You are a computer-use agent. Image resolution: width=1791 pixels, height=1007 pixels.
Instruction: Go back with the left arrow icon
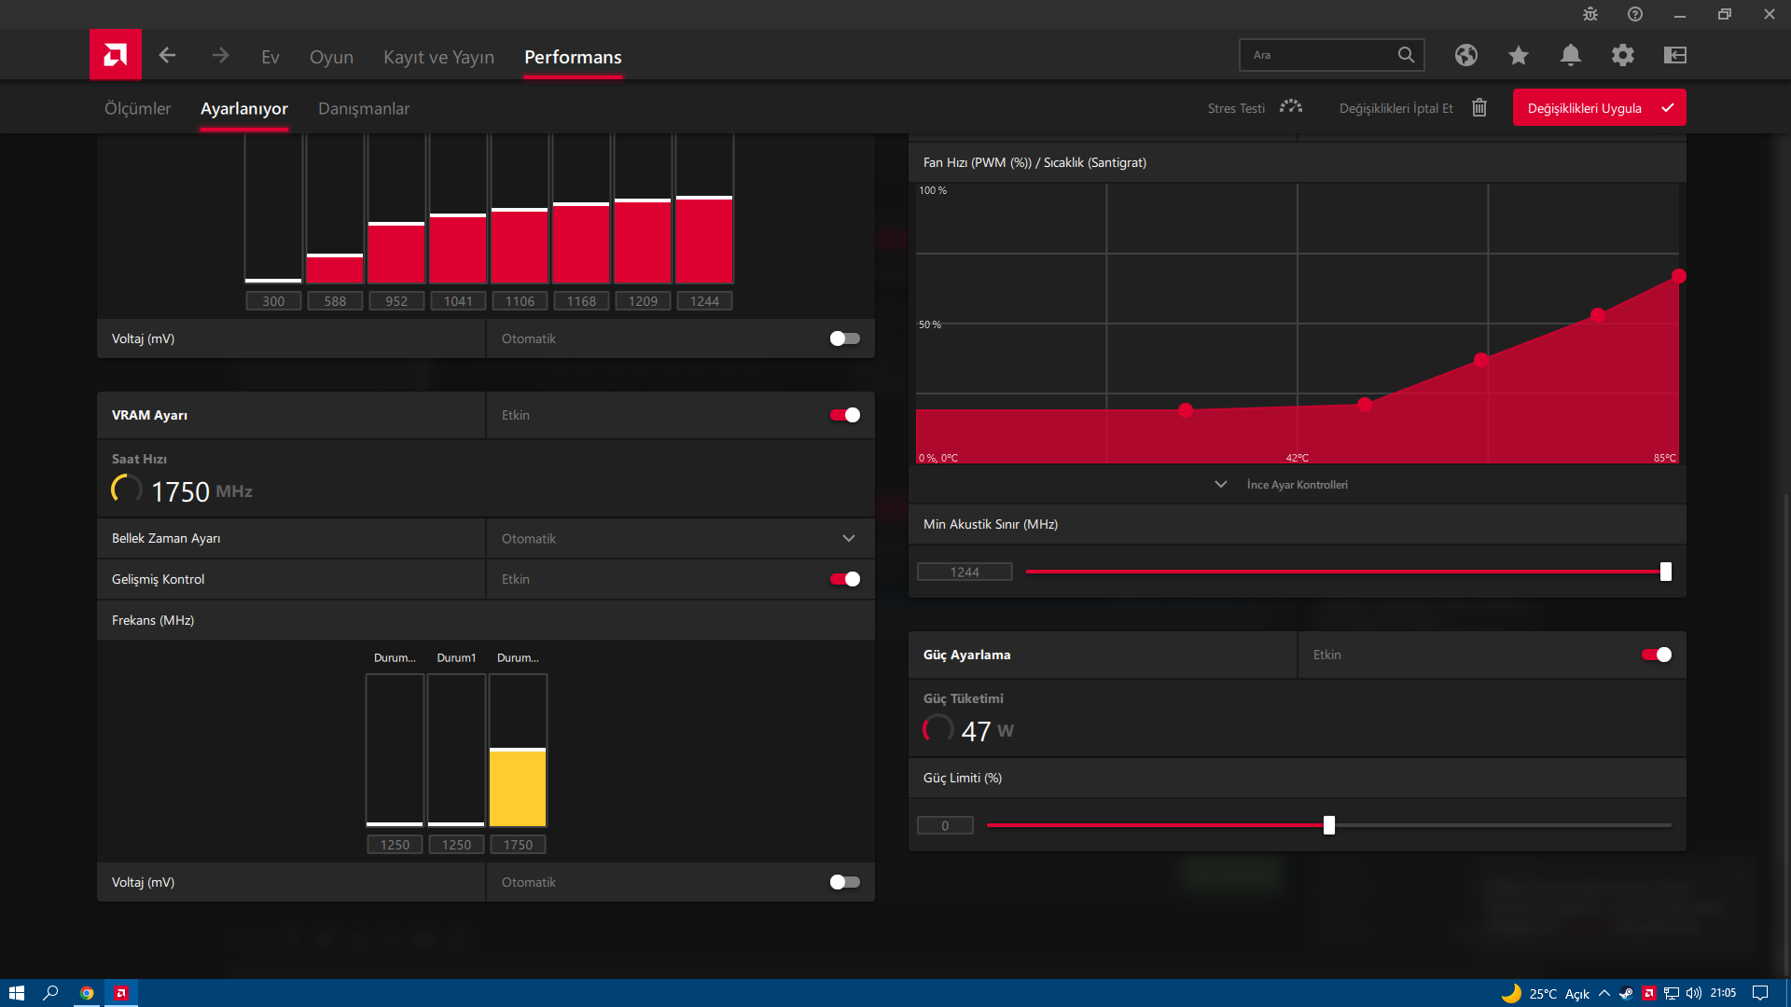[x=168, y=56]
